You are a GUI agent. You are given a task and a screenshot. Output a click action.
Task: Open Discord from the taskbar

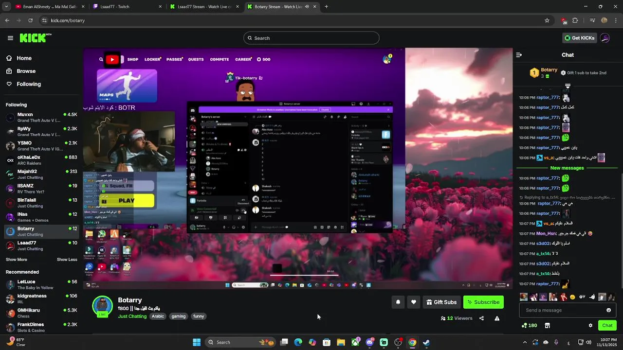[370, 342]
